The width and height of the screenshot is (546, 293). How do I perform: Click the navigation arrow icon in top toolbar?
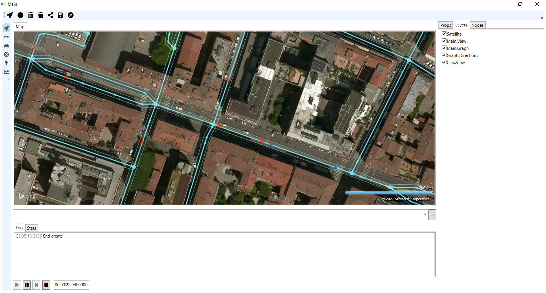[10, 15]
